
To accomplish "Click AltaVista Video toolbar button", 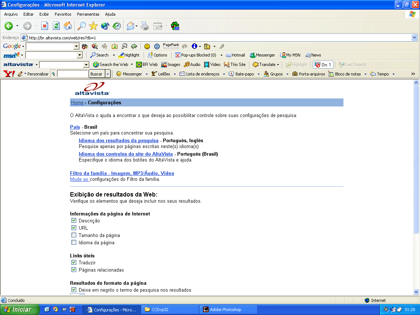I will click(212, 65).
